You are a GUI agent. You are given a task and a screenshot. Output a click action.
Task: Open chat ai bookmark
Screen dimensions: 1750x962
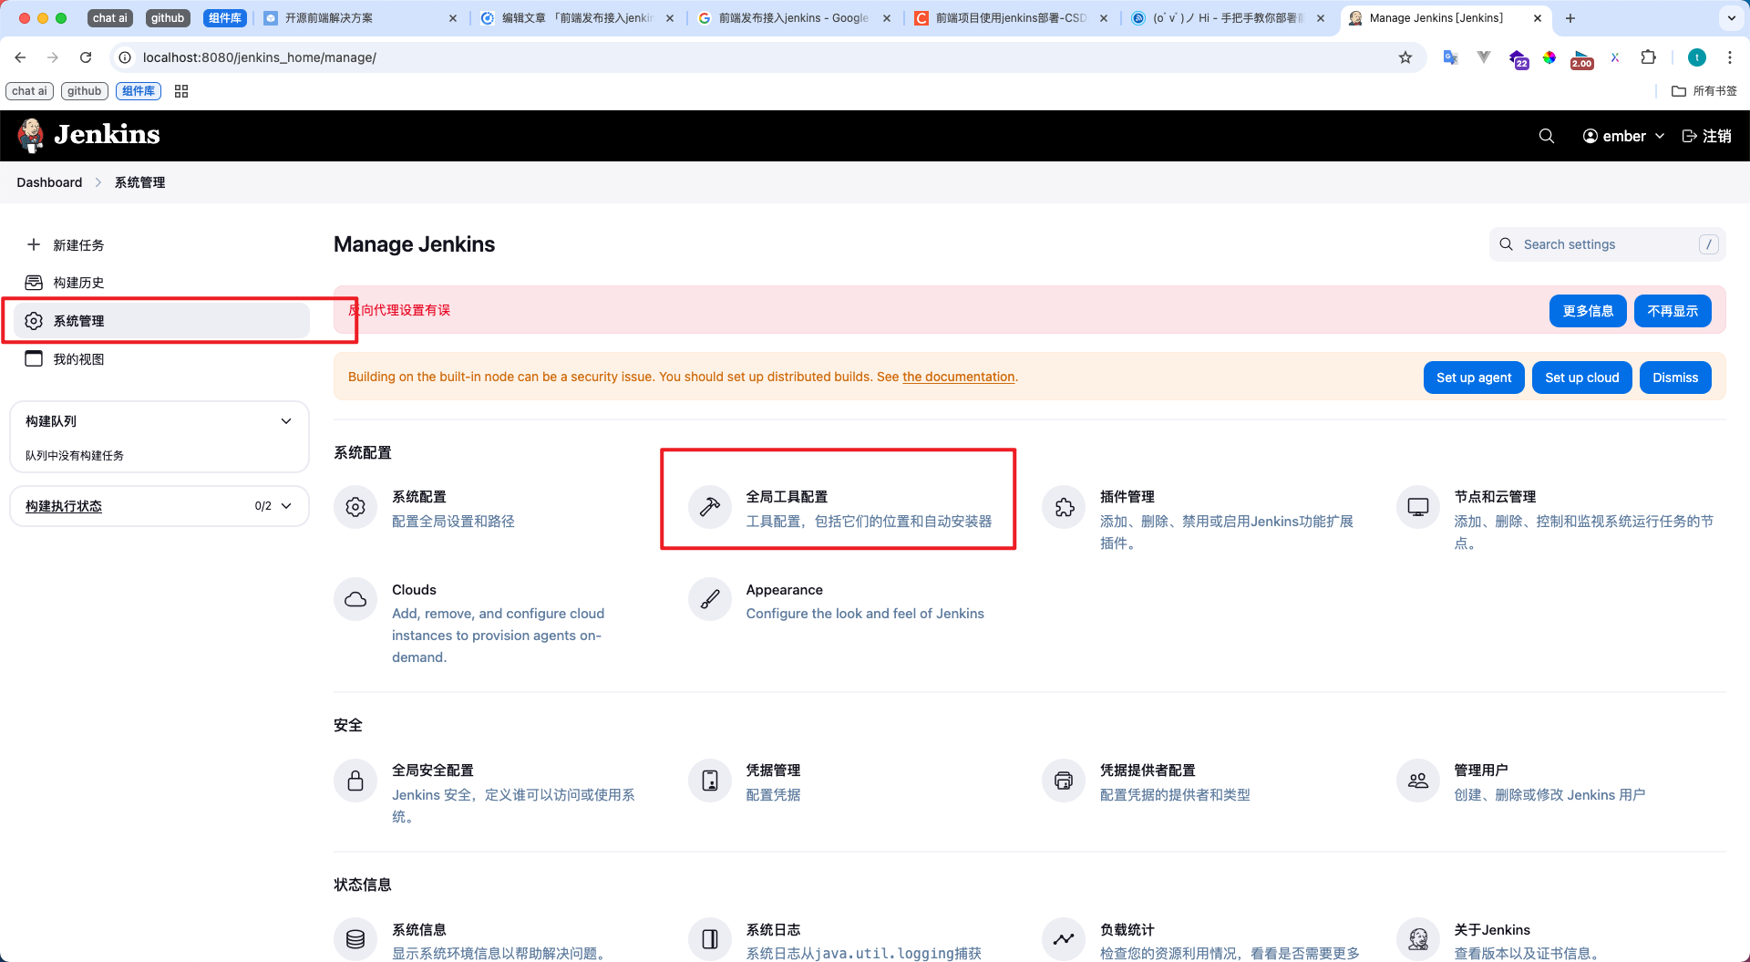click(29, 91)
